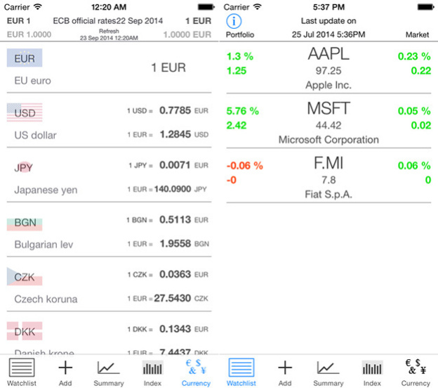Image resolution: width=438 pixels, height=388 pixels.
Task: Select the F.MI Fiat S.p.A. row
Action: tap(328, 178)
